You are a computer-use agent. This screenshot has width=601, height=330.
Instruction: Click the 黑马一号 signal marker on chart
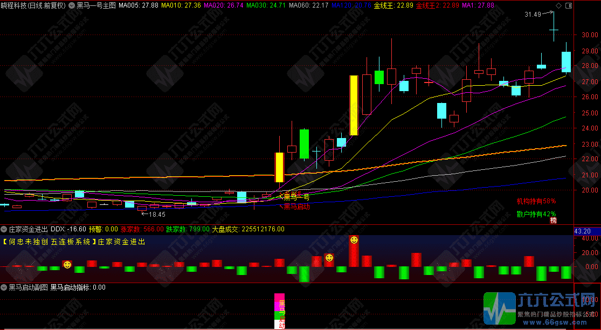296,197
